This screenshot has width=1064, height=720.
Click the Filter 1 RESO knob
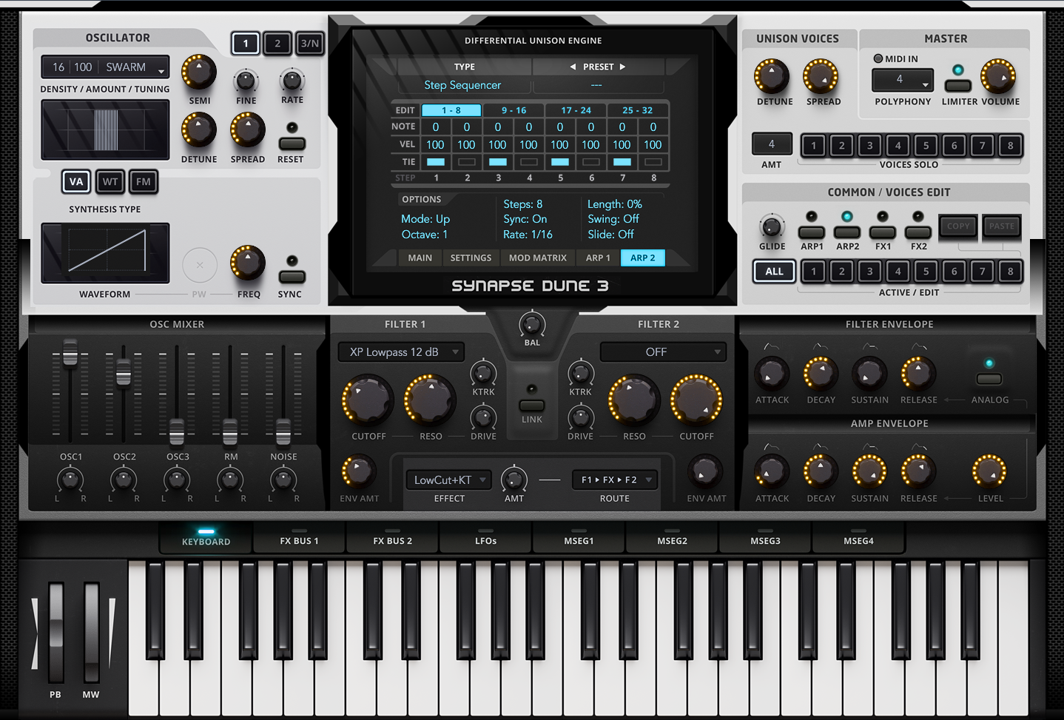tap(430, 400)
